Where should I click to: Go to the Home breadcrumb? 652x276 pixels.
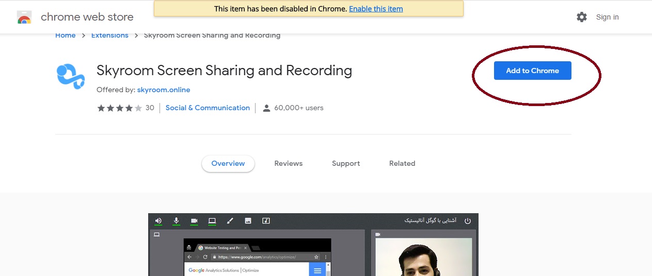tap(66, 36)
